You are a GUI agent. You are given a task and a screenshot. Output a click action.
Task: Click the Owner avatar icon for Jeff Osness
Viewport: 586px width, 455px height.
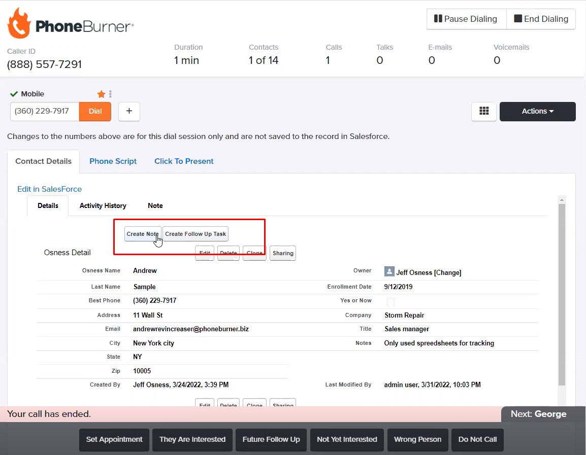pos(389,272)
